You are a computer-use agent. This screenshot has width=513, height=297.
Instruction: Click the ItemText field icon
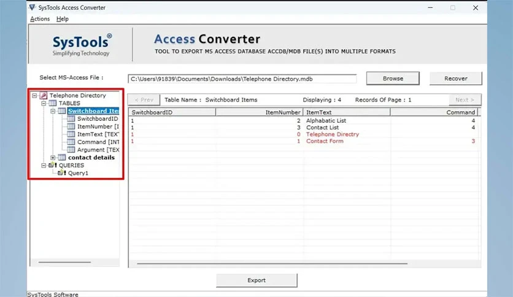(71, 134)
